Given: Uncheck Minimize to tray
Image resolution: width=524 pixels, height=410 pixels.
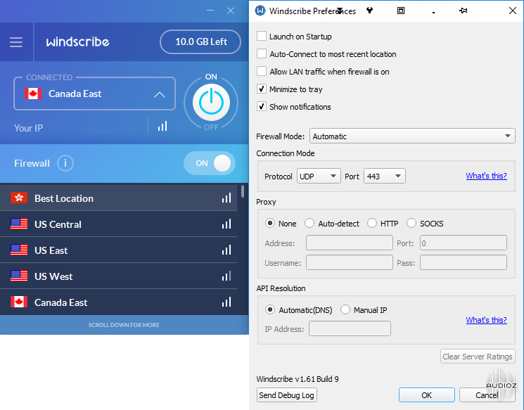Looking at the screenshot, I should pyautogui.click(x=262, y=89).
